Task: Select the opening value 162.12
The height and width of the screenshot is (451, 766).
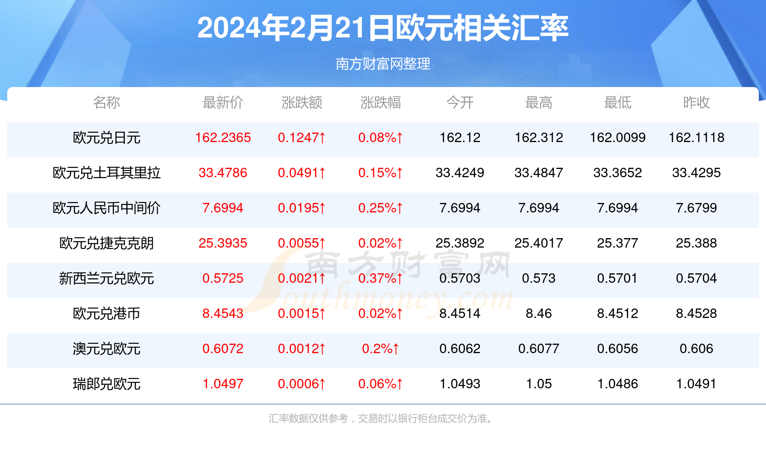Action: [x=460, y=138]
